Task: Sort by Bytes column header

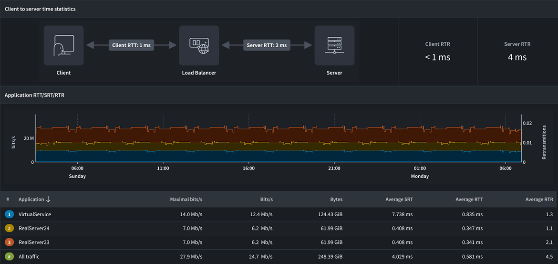Action: (x=336, y=199)
